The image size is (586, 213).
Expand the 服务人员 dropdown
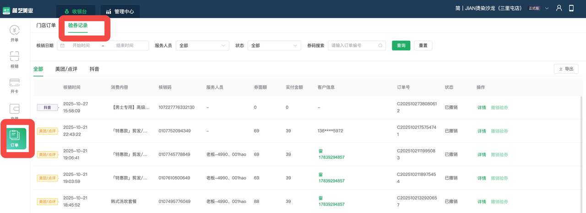202,46
